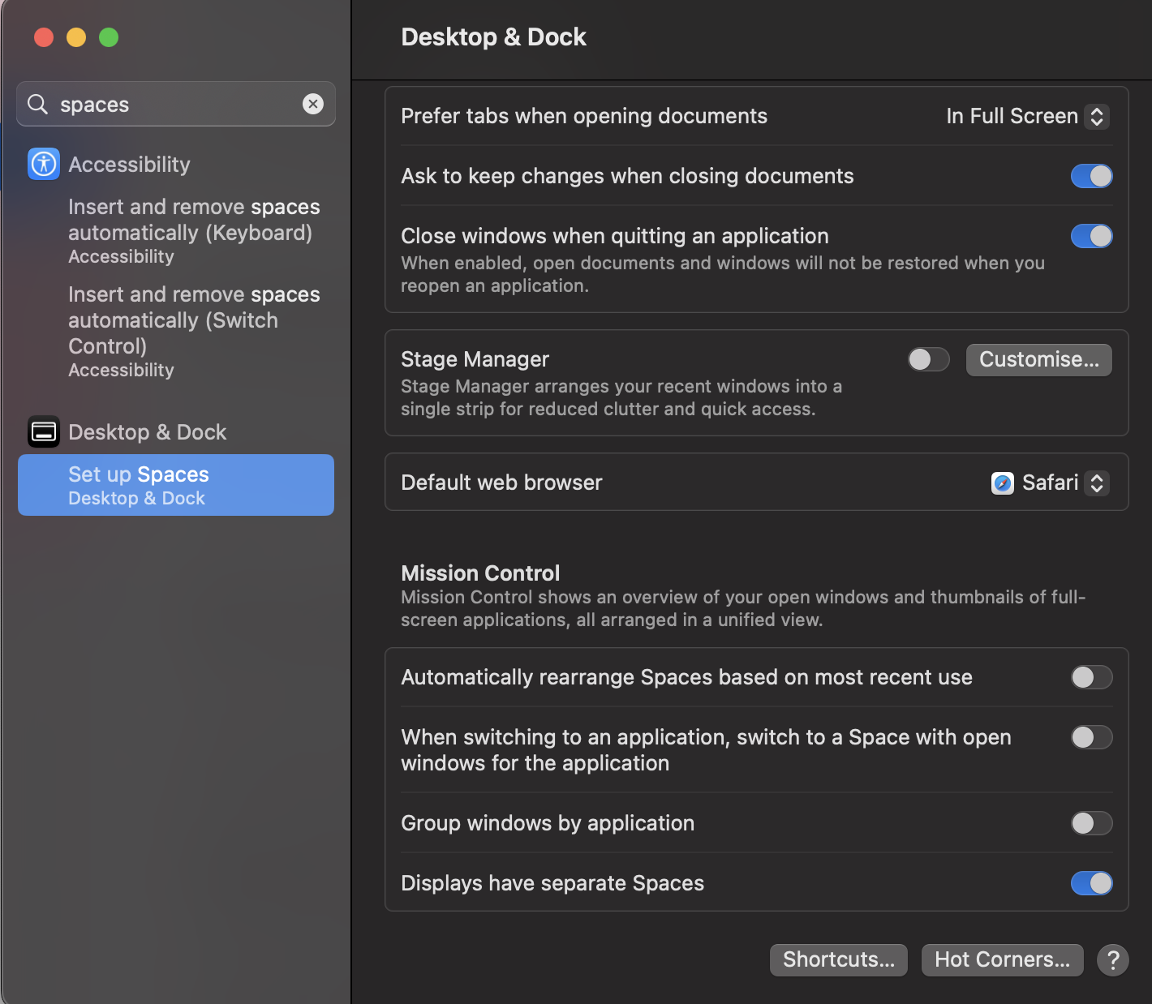This screenshot has width=1152, height=1004.
Task: Clear the search field with X icon
Action: (x=313, y=104)
